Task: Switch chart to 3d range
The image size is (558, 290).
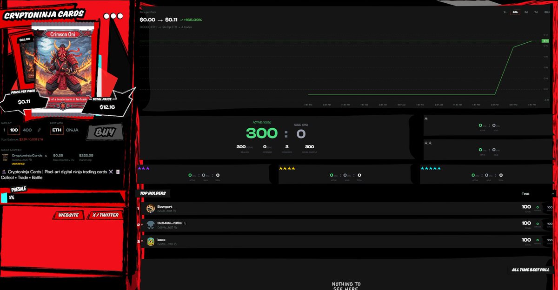Action: click(x=526, y=12)
